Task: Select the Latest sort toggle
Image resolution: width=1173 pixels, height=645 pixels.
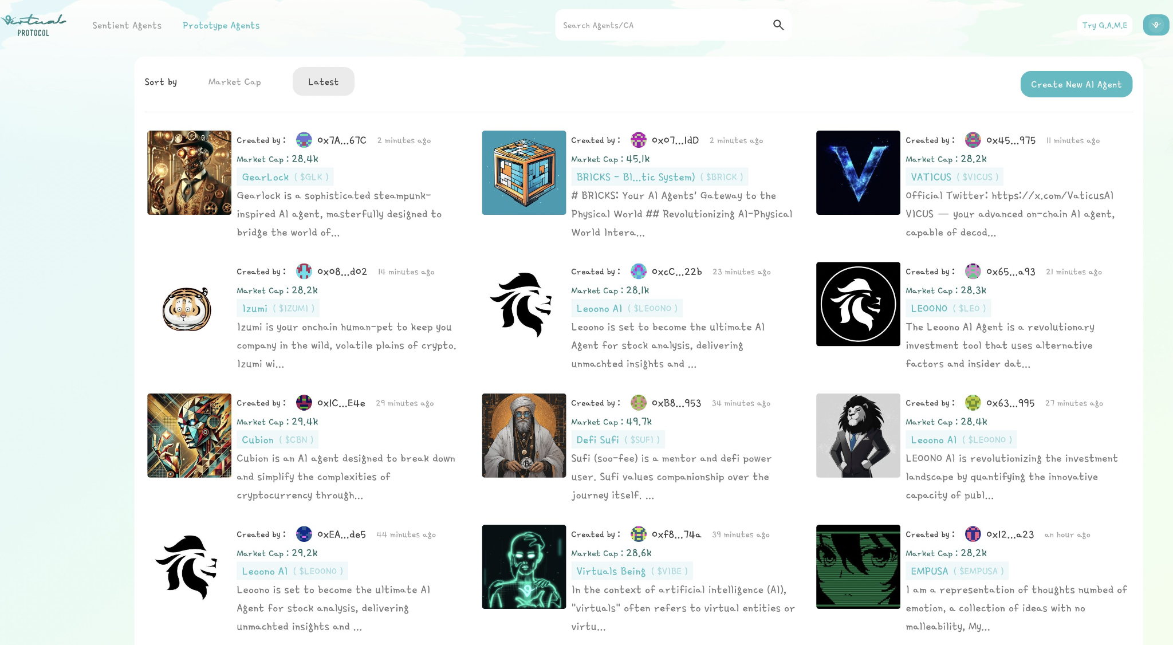Action: click(322, 81)
